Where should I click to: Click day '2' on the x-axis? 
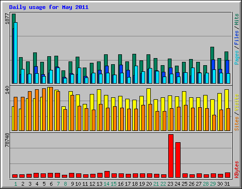(x=23, y=184)
